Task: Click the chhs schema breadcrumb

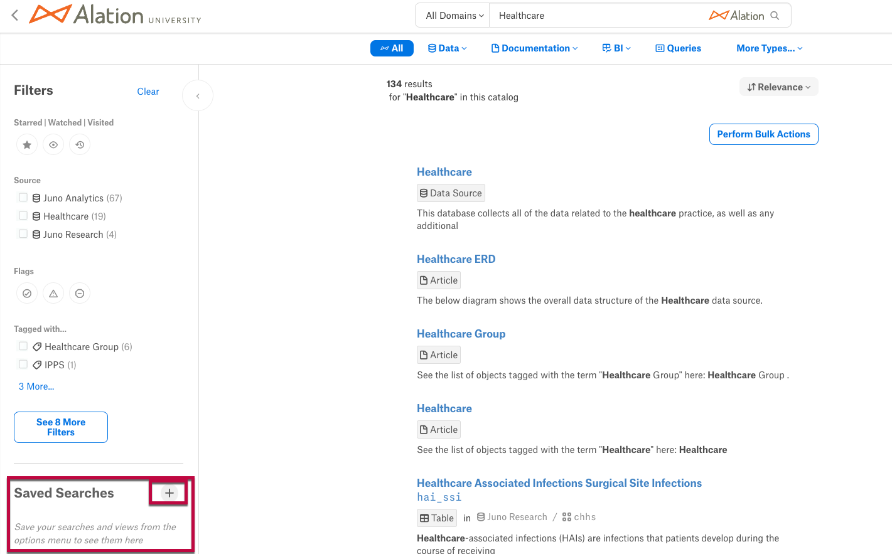Action: (x=579, y=517)
